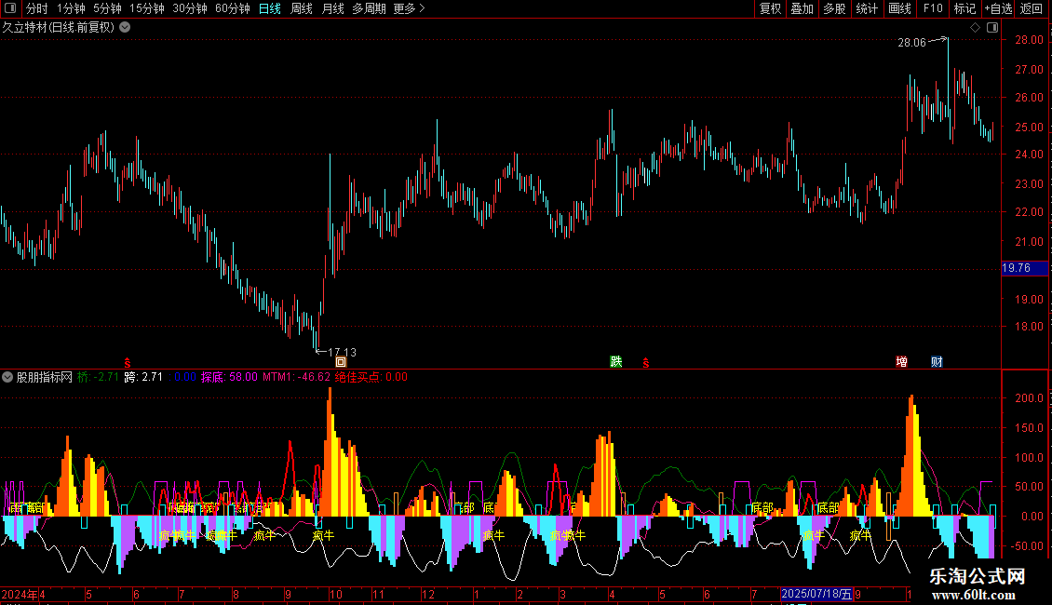
Task: Click the 增 event marker
Action: pyautogui.click(x=902, y=362)
